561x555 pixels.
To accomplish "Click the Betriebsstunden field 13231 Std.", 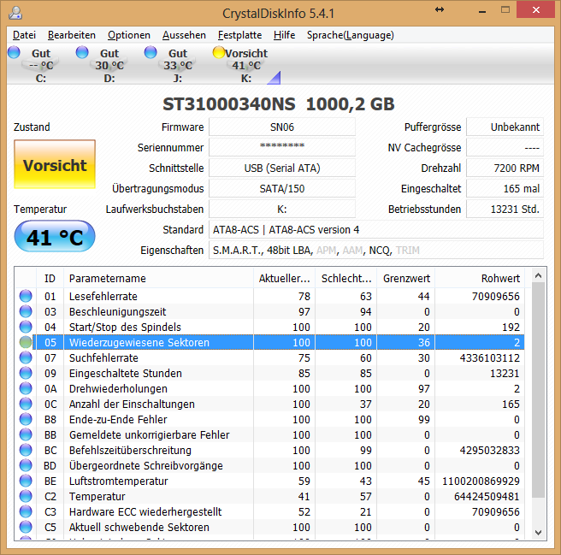I will pyautogui.click(x=505, y=209).
